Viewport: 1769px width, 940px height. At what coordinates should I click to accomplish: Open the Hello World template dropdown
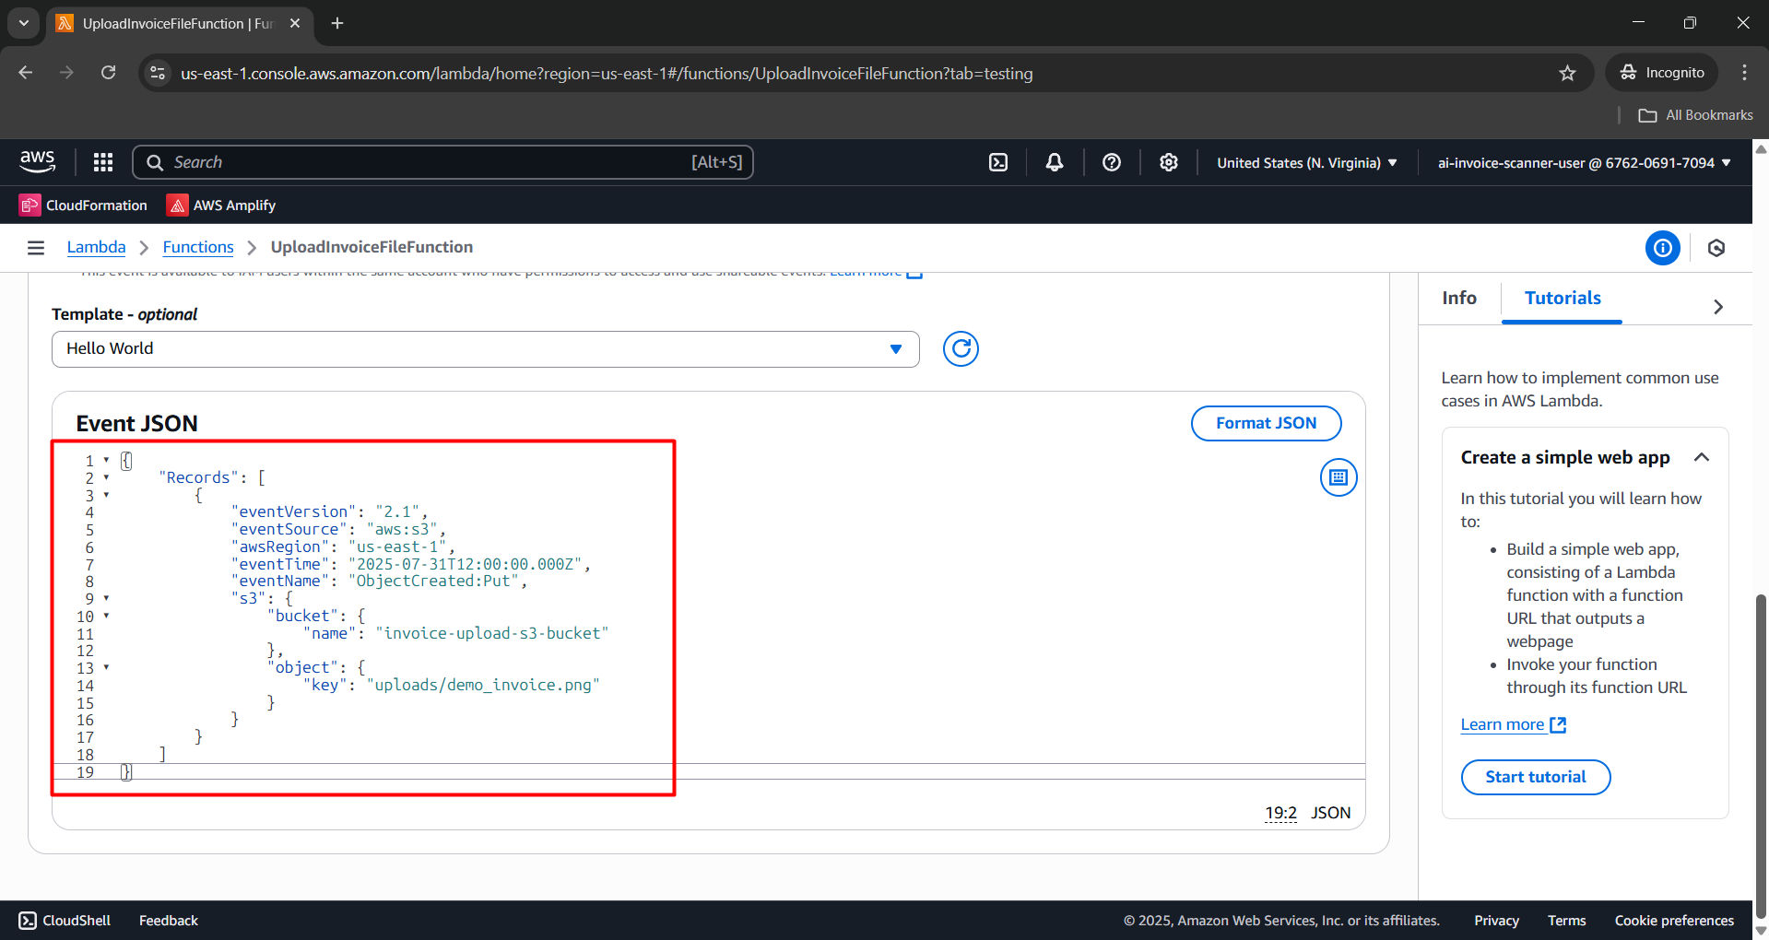tap(486, 348)
